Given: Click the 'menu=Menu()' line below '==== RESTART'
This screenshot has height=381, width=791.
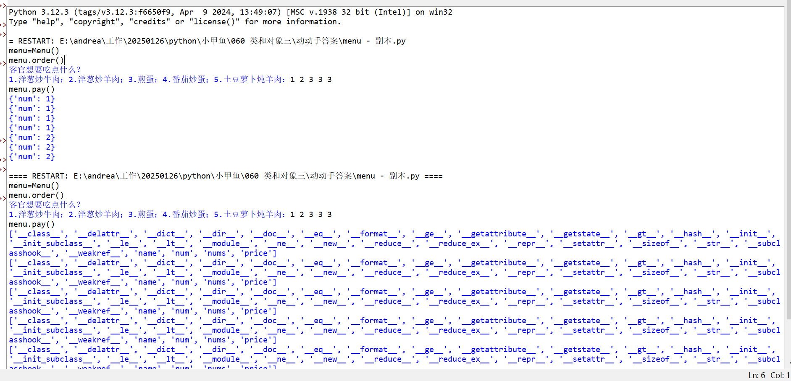Looking at the screenshot, I should pos(34,186).
